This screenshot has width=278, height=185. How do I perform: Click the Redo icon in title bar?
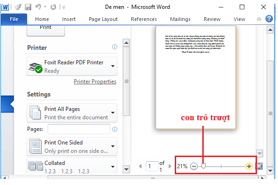(x=53, y=7)
